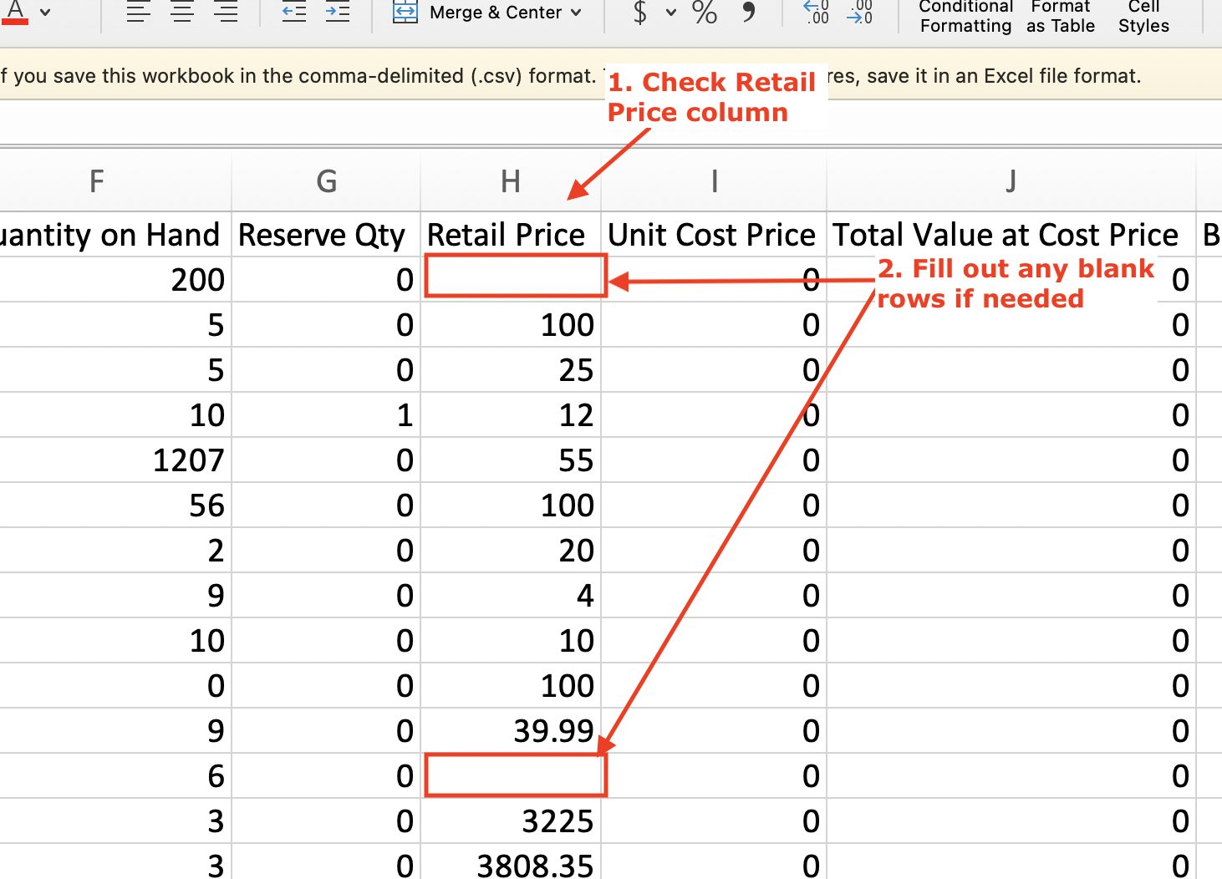
Task: Open Conditional Formatting
Action: (965, 17)
